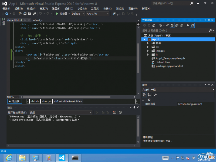Click the search magnifier in Solution Explorer
Screen dimensions: 216x162
pos(210,31)
